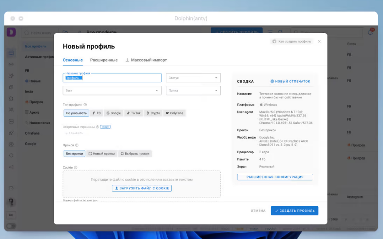
Task: Click the logout arrow icon in sidebar
Action: pos(11,167)
